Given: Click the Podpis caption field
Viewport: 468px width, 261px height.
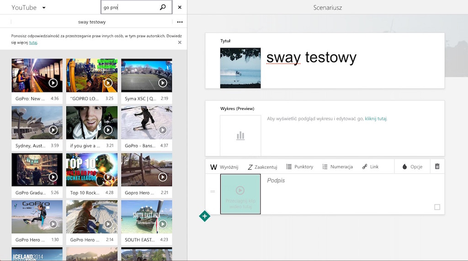Looking at the screenshot, I should (276, 181).
